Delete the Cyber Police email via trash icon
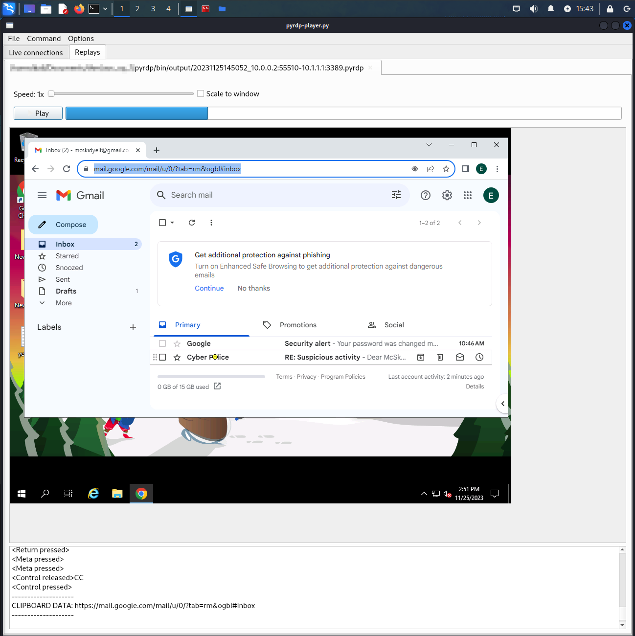The width and height of the screenshot is (635, 636). [x=440, y=357]
